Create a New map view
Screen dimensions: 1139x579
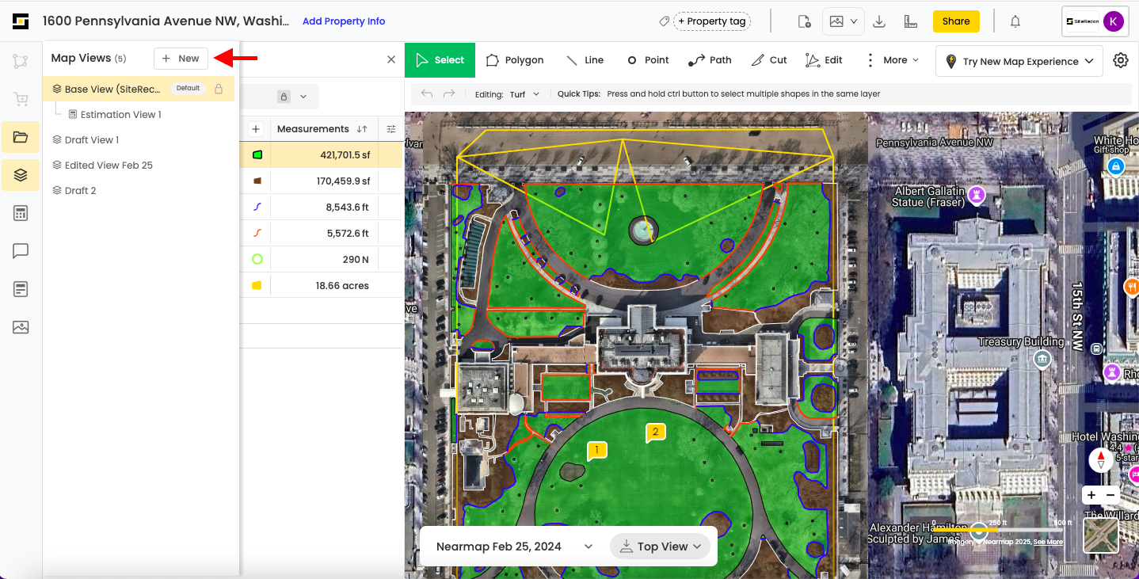pyautogui.click(x=181, y=59)
